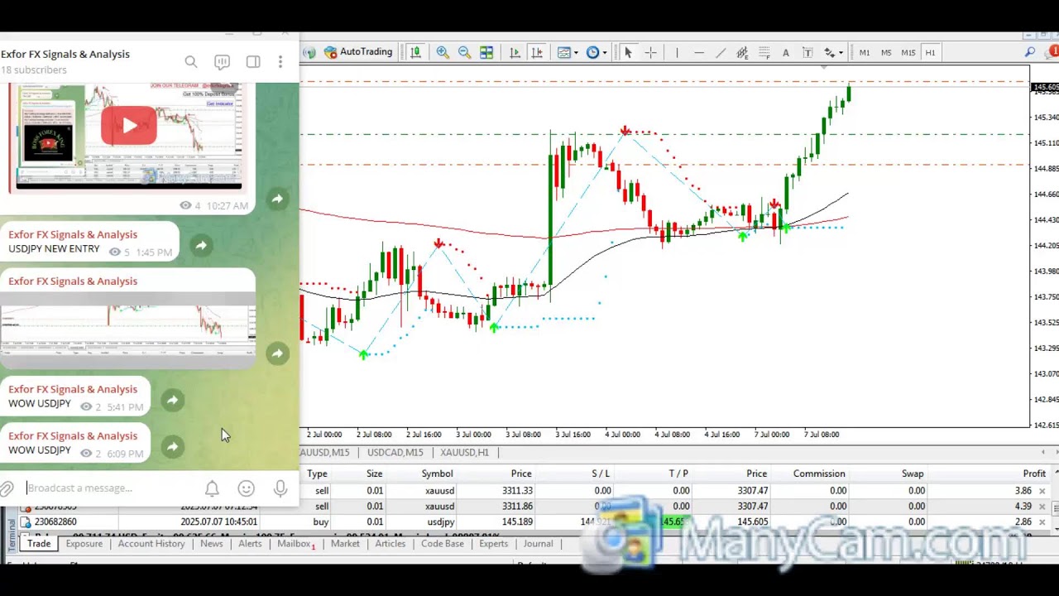Search in the Exfor FX channel
The height and width of the screenshot is (596, 1059).
pos(191,61)
